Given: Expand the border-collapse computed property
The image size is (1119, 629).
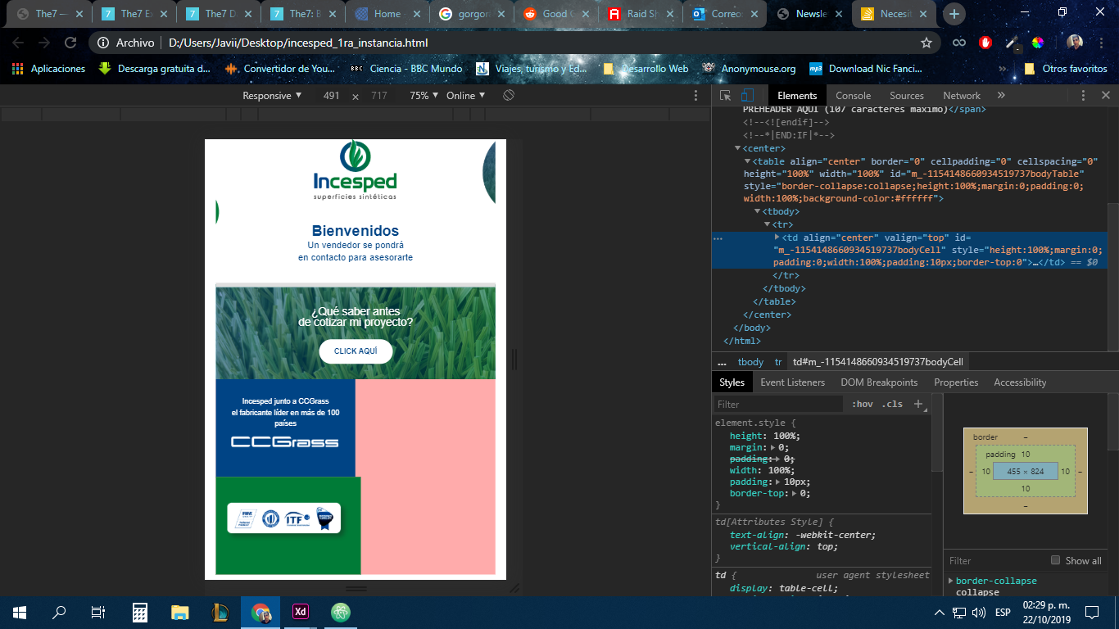Looking at the screenshot, I should [951, 581].
